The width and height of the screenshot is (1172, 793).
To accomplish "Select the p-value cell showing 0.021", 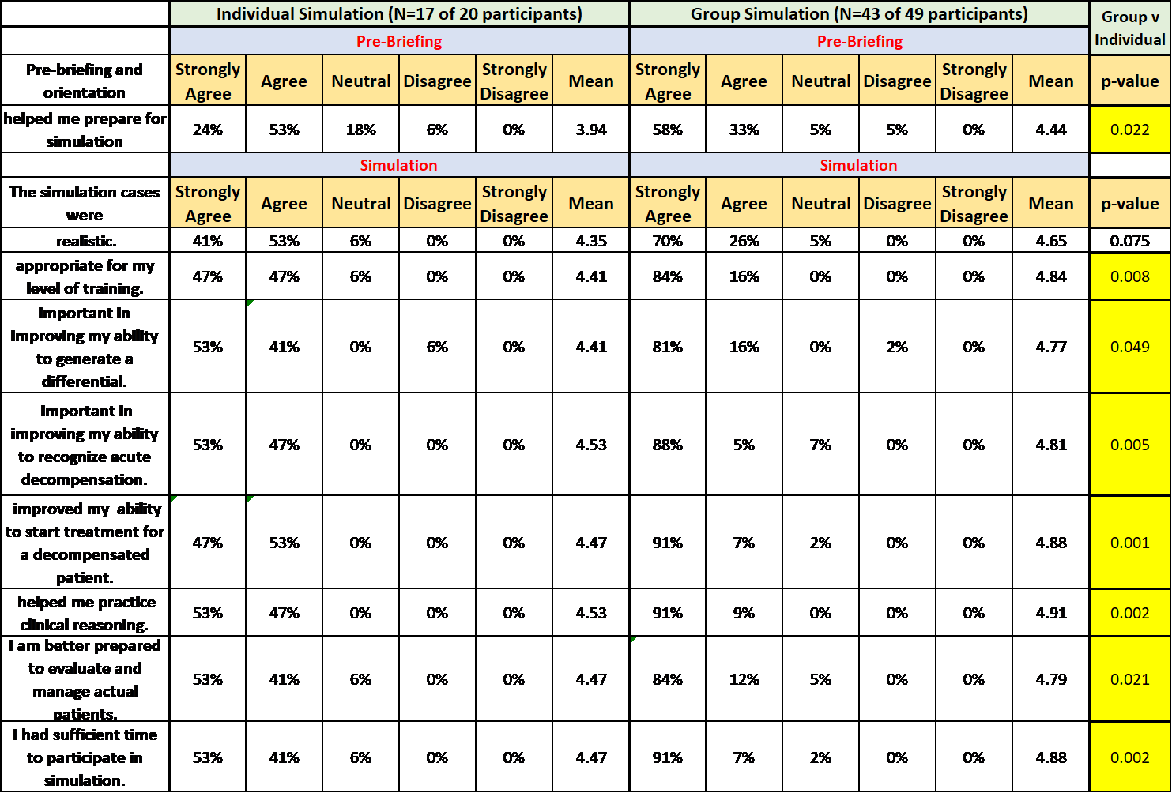I will (x=1129, y=679).
